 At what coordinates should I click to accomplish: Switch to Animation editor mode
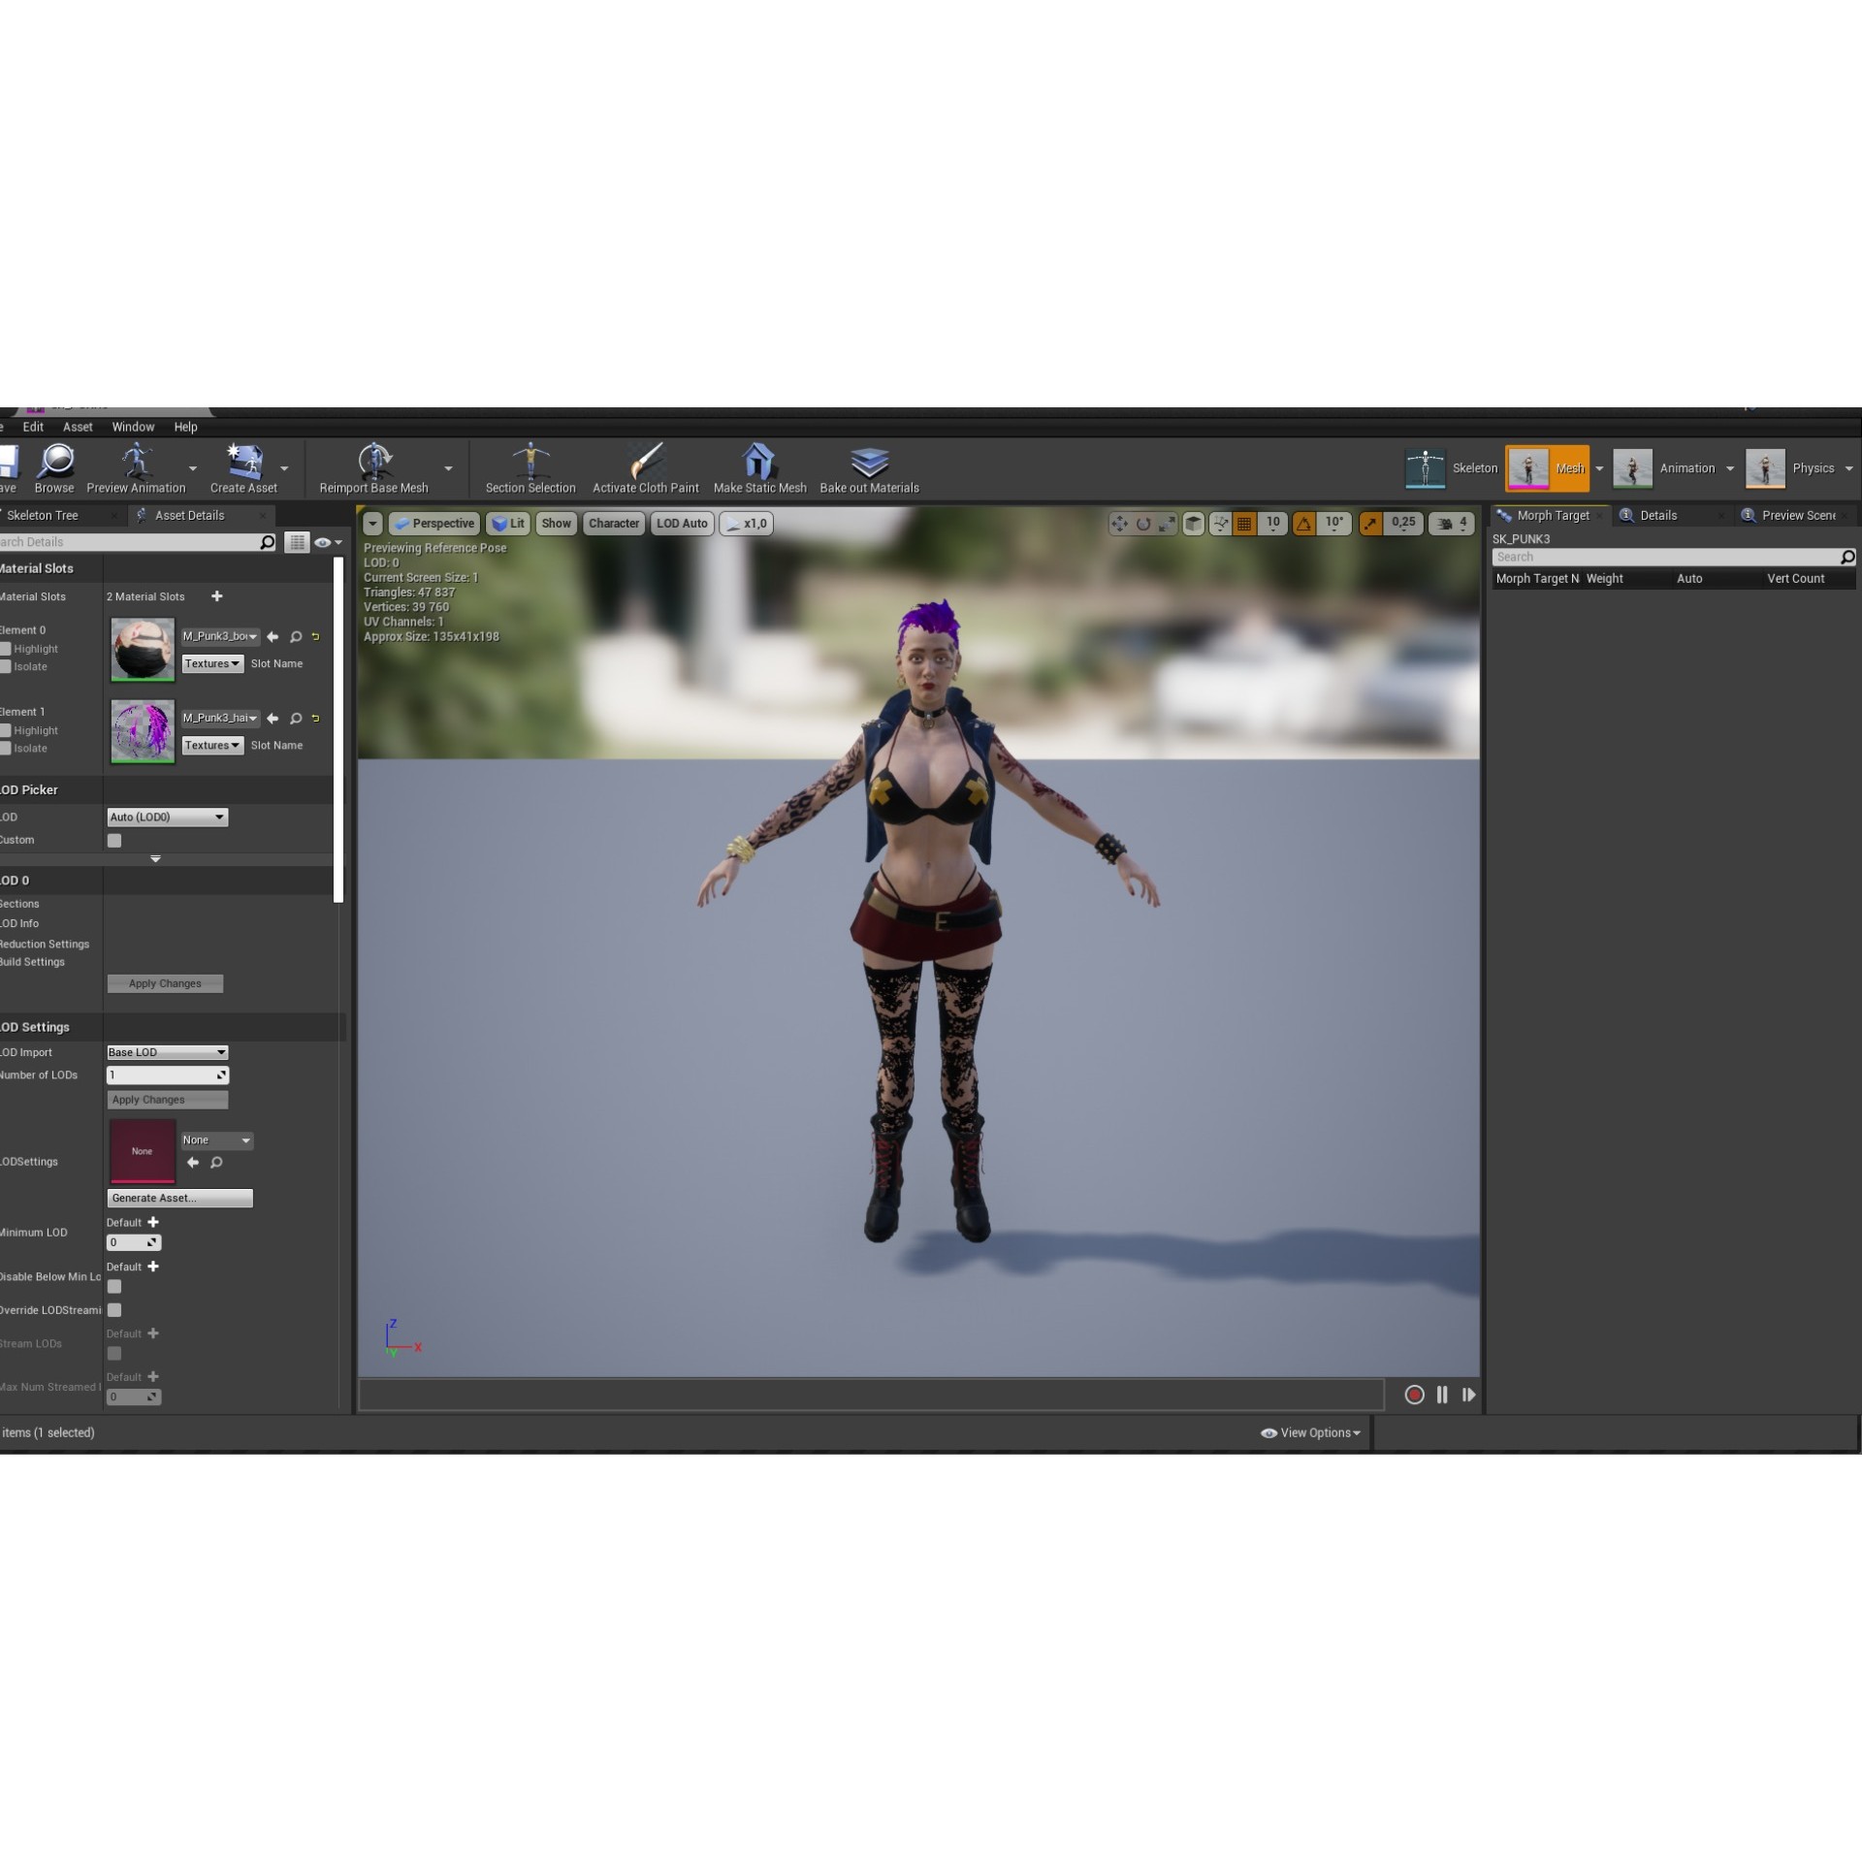pos(1664,468)
